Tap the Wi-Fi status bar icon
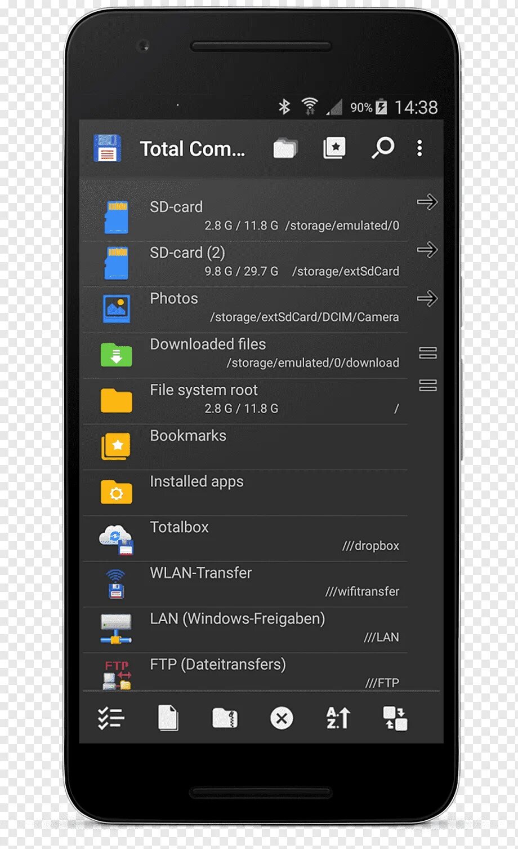518x849 pixels. (310, 105)
